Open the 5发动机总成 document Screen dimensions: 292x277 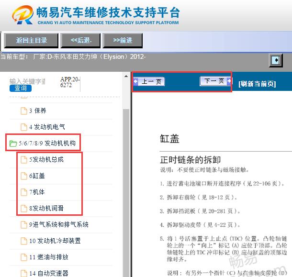point(46,159)
